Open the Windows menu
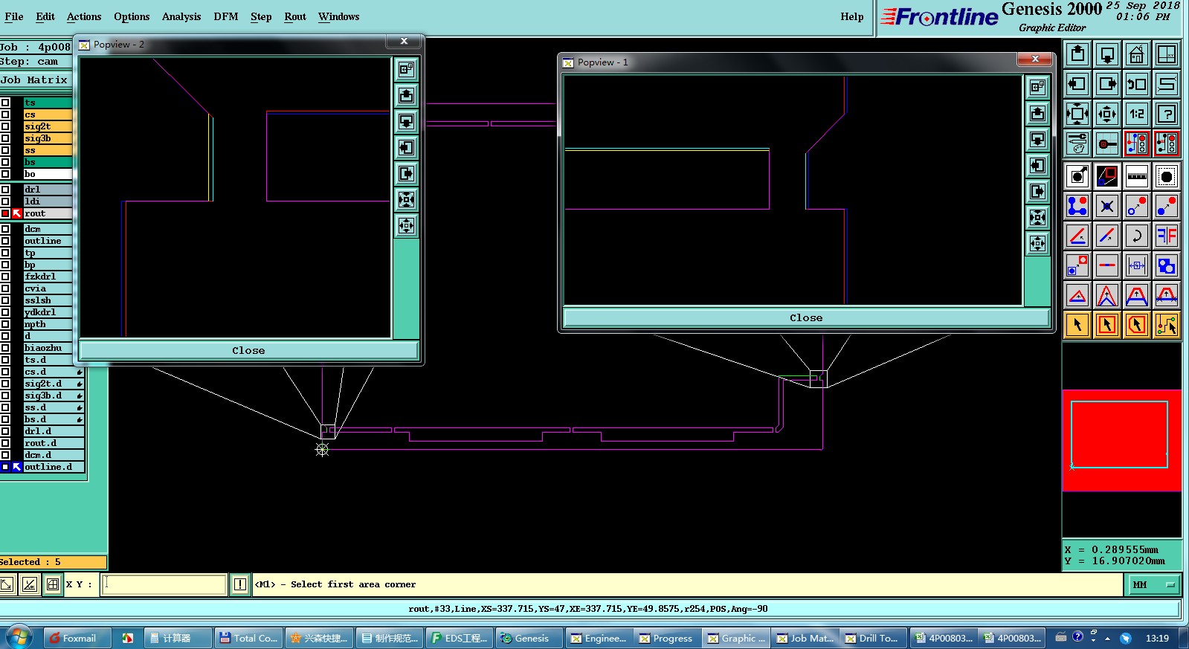 339,16
